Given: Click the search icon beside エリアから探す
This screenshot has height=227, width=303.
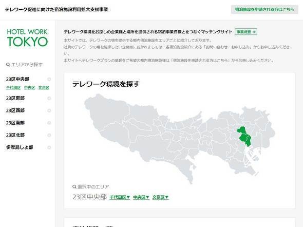Looking at the screenshot, I should point(8,65).
